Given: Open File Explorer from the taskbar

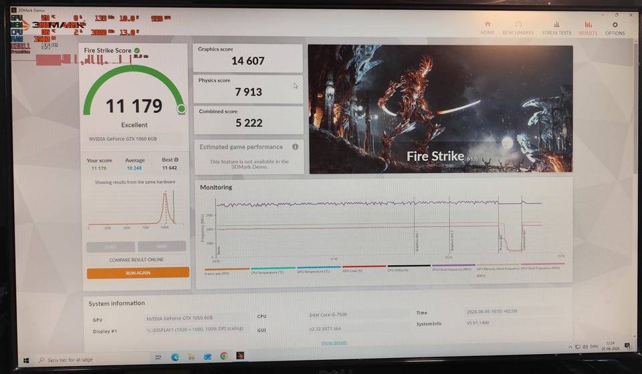Looking at the screenshot, I should (x=191, y=357).
